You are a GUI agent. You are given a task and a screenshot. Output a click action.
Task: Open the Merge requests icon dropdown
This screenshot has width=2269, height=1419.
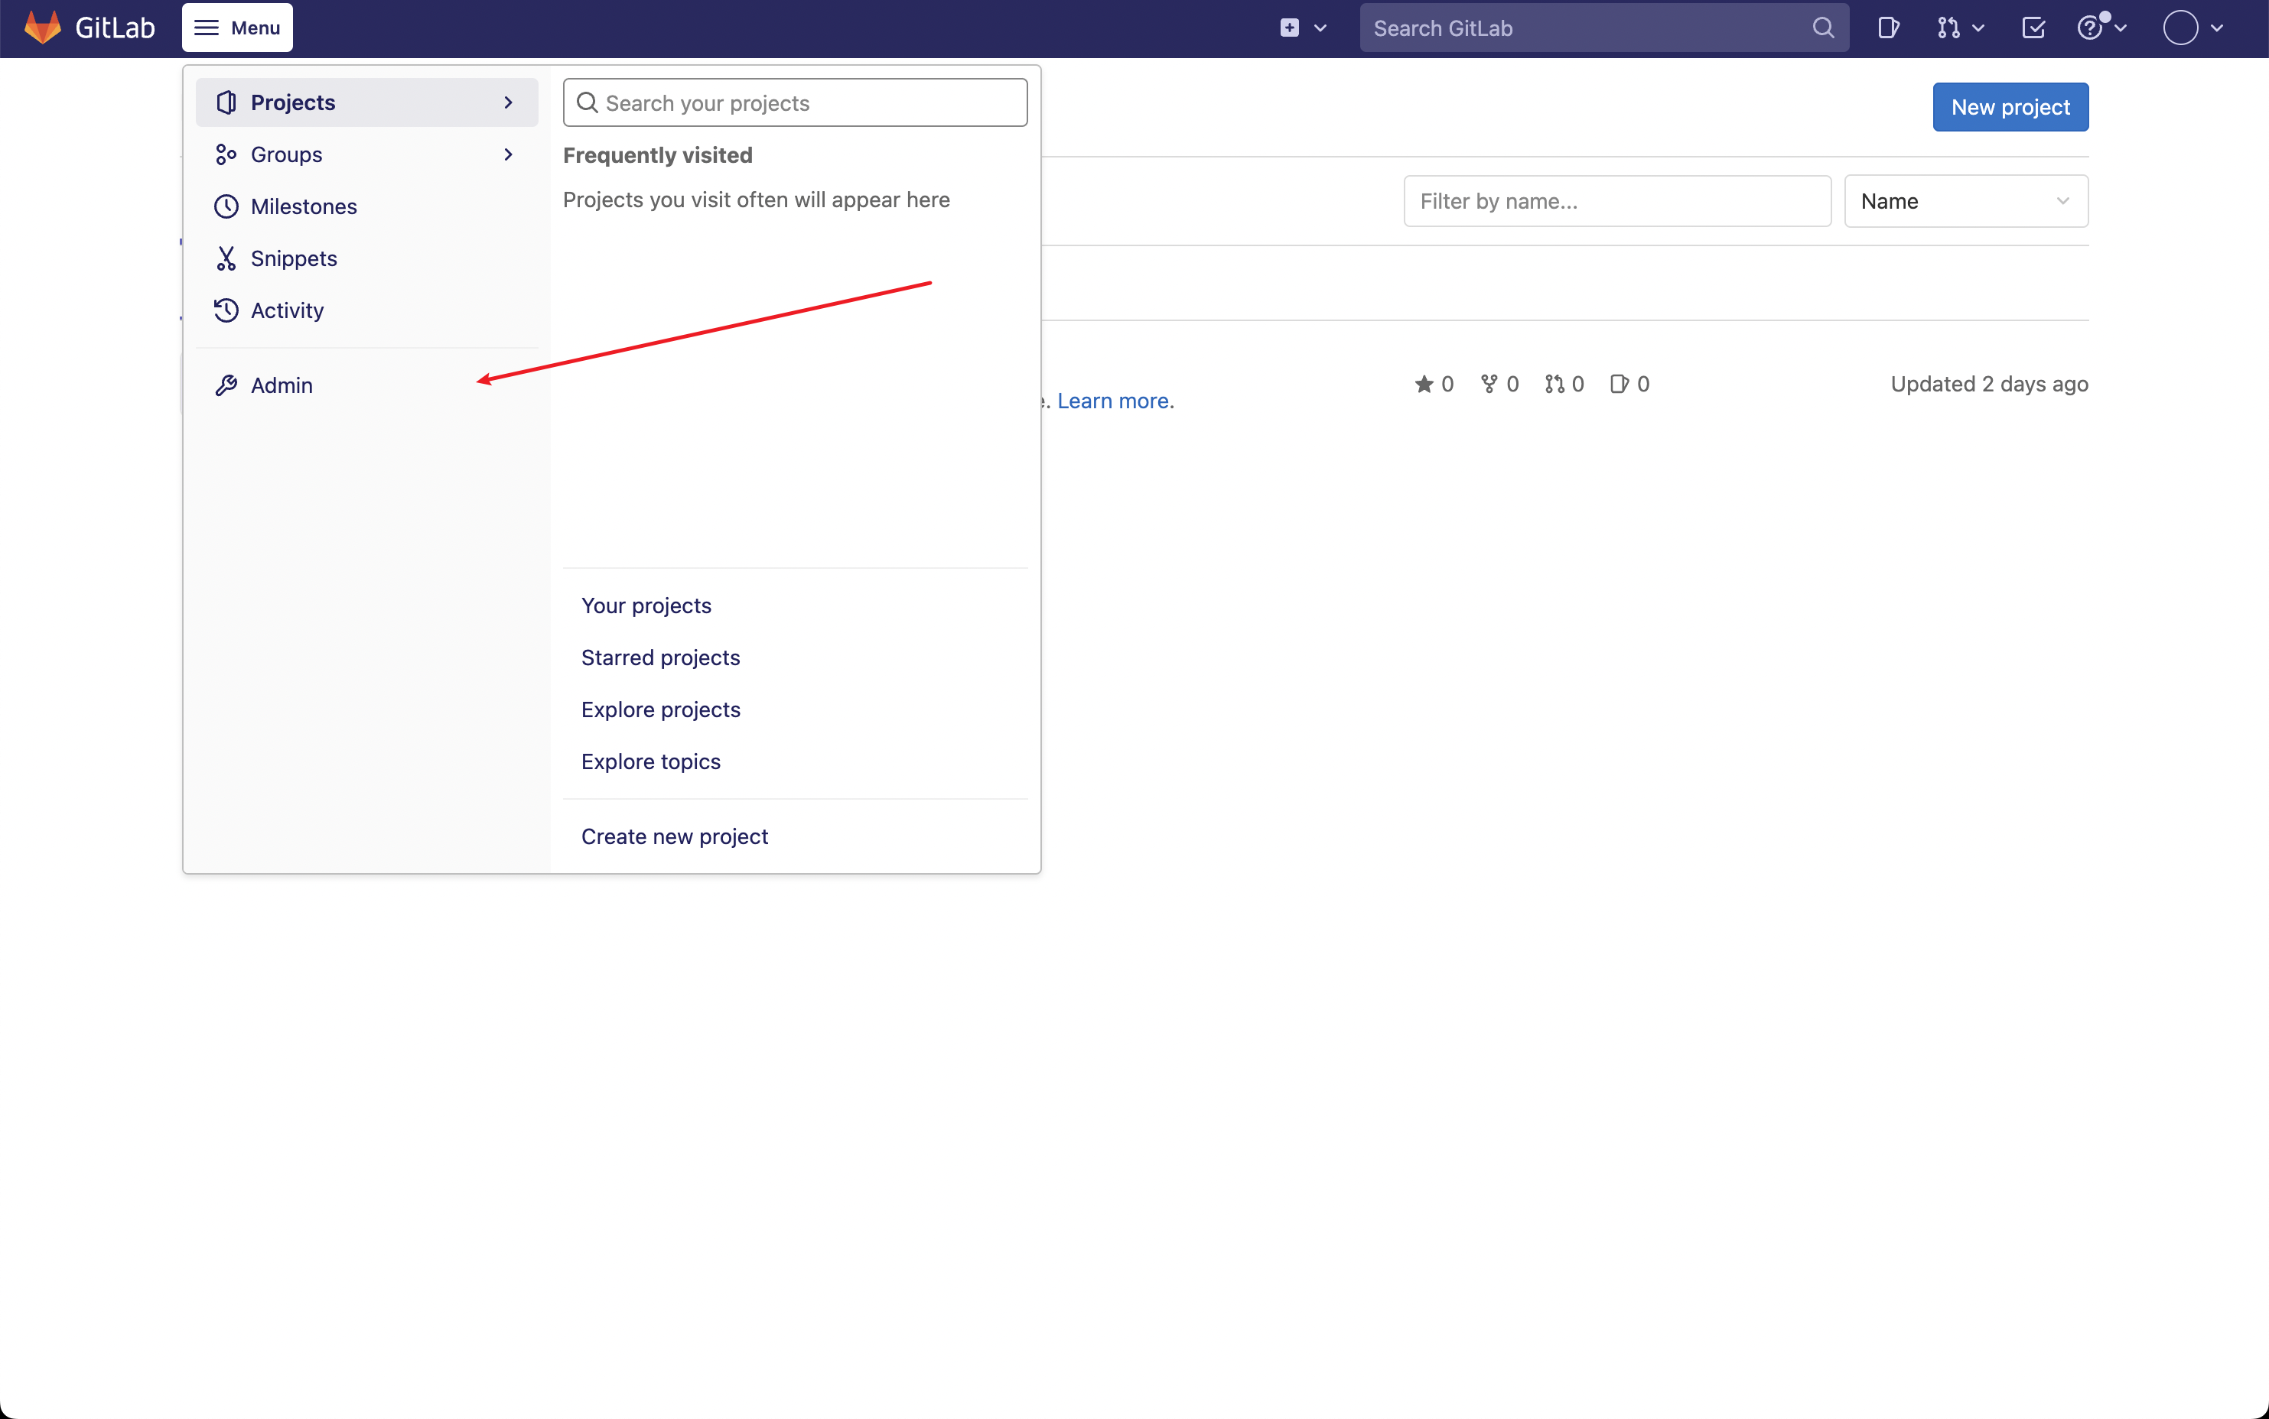(x=1960, y=28)
